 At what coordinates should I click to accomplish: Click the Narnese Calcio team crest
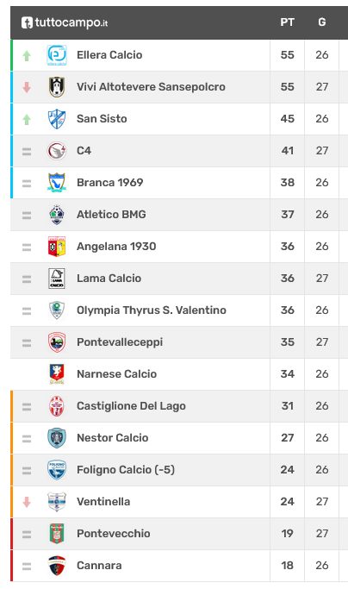(x=57, y=374)
